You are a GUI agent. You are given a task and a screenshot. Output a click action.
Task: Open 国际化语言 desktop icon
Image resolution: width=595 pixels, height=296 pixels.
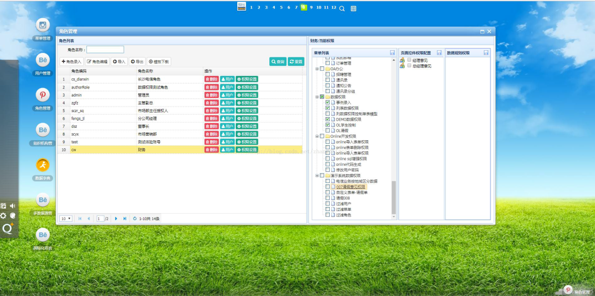tap(43, 235)
